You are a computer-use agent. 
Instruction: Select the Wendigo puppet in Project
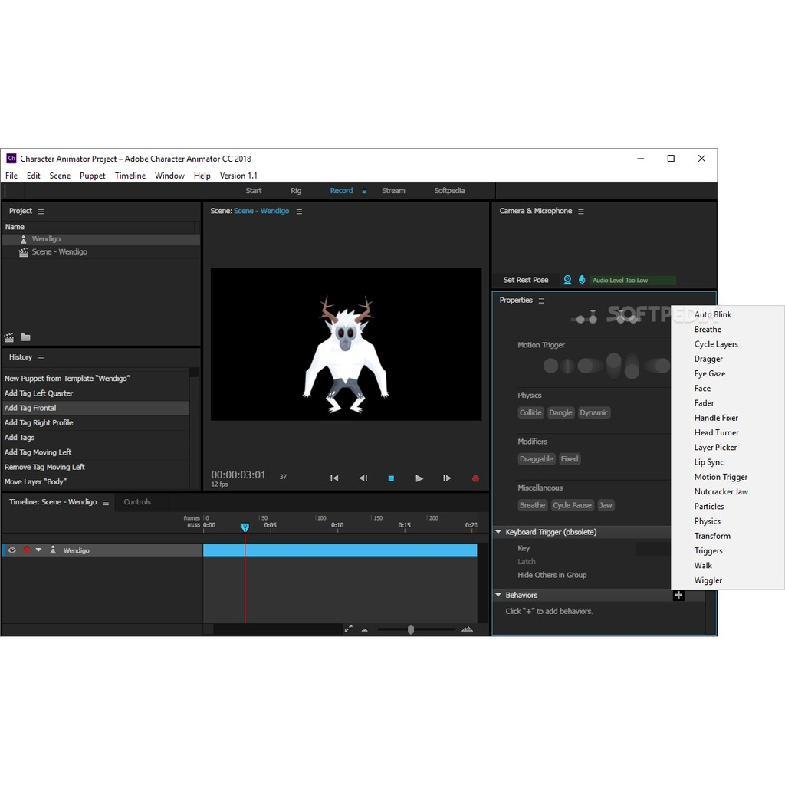click(x=100, y=239)
